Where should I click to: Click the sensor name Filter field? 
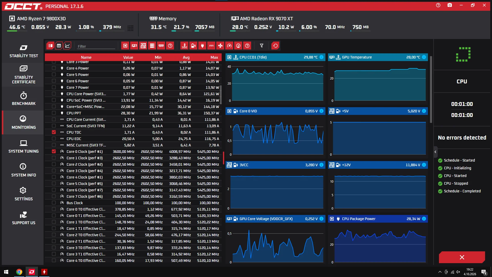pos(96,46)
